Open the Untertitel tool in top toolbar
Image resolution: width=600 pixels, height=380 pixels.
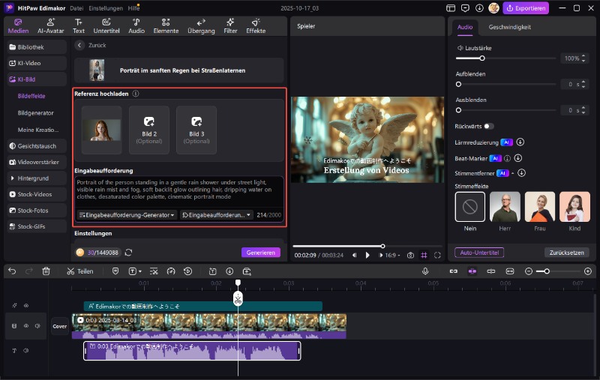[x=106, y=26]
